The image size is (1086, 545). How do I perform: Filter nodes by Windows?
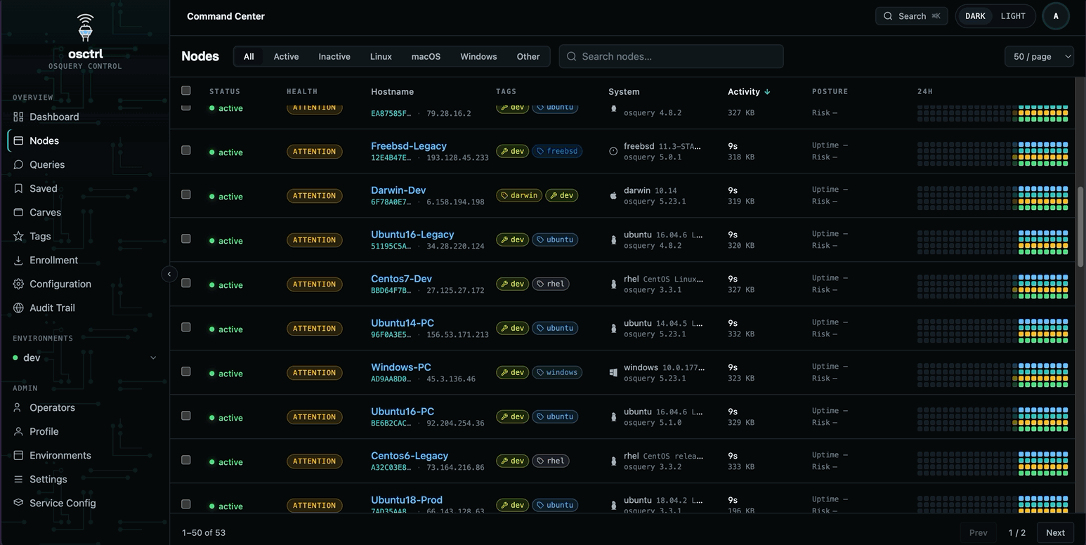click(478, 56)
